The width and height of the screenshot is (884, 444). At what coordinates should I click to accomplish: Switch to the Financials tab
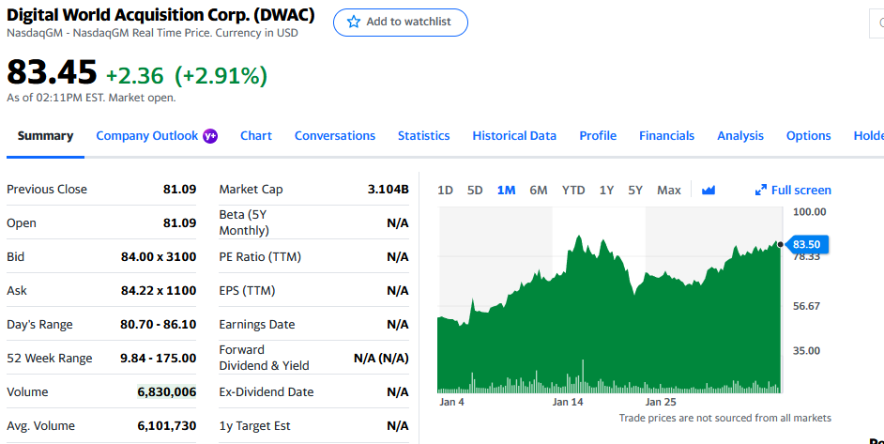667,136
